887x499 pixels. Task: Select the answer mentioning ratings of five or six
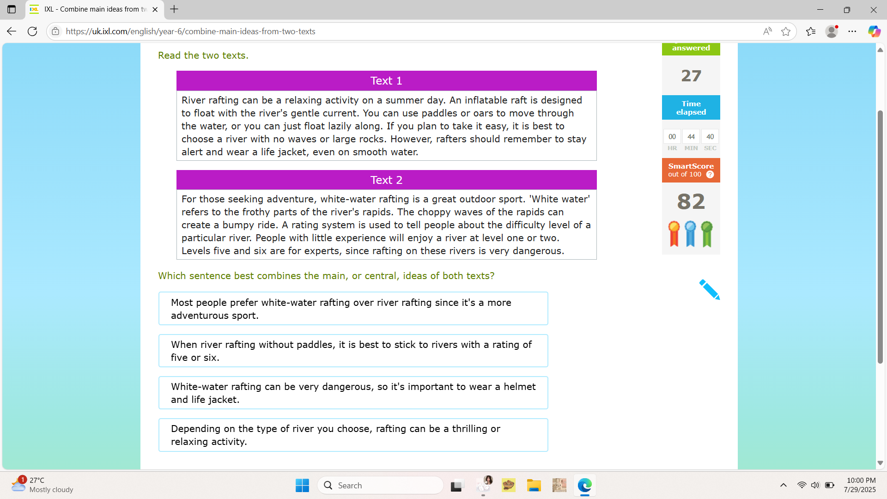[x=353, y=351]
